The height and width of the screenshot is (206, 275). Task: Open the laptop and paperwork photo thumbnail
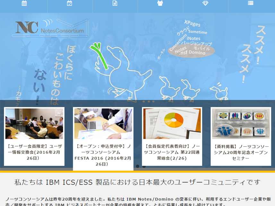click(103, 124)
